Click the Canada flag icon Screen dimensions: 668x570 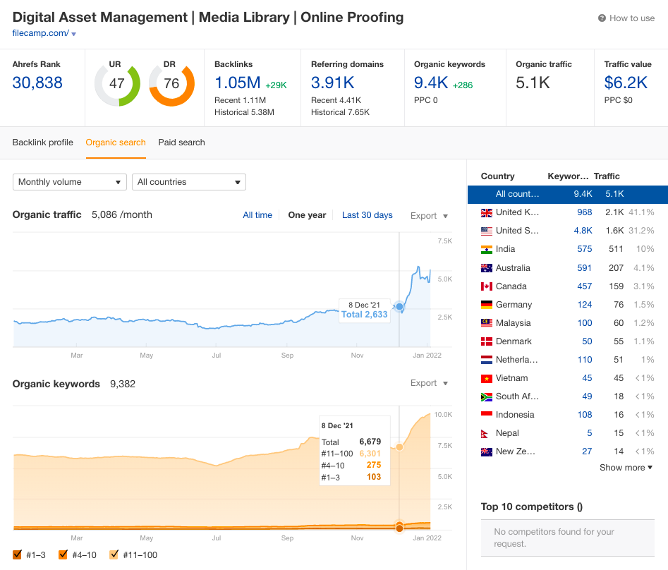(487, 286)
